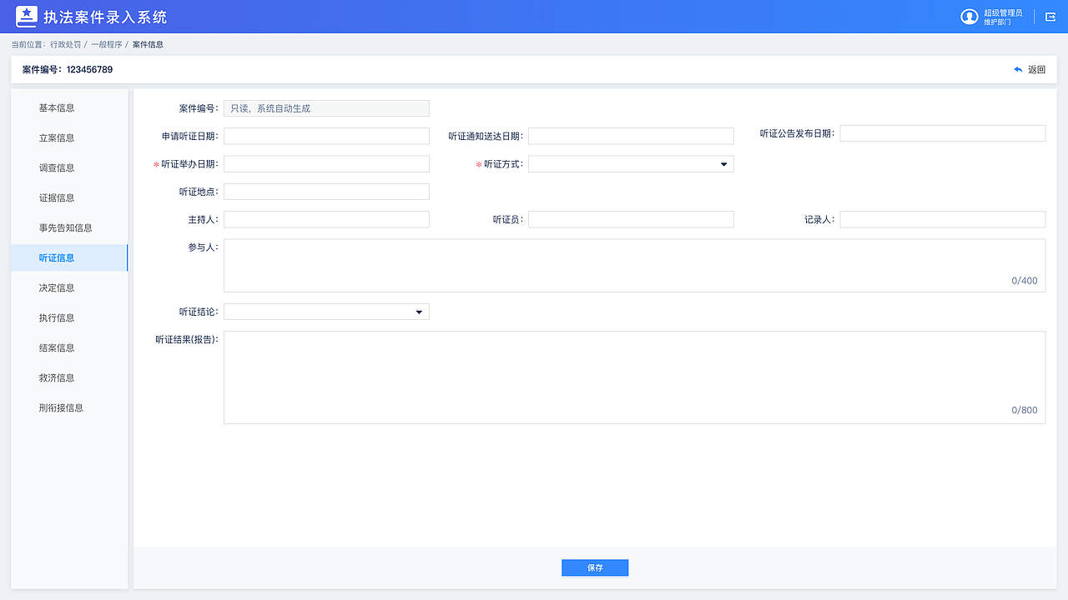1068x600 pixels.
Task: Click the 保存 save button
Action: pos(595,567)
